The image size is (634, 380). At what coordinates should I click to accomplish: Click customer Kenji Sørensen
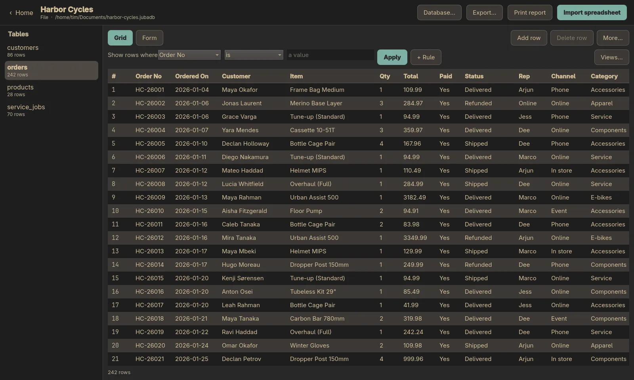(243, 278)
